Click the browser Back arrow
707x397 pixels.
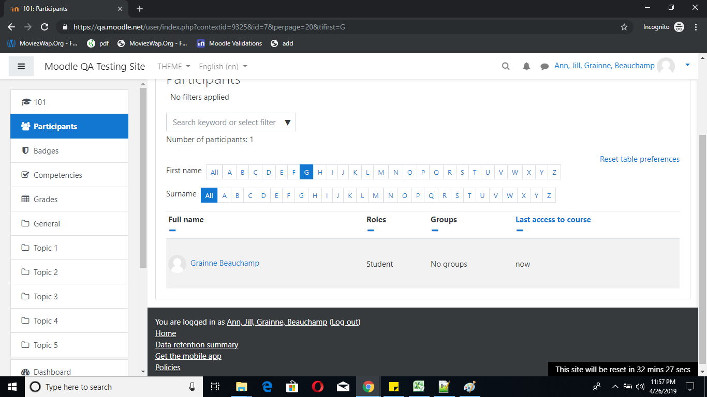(11, 27)
